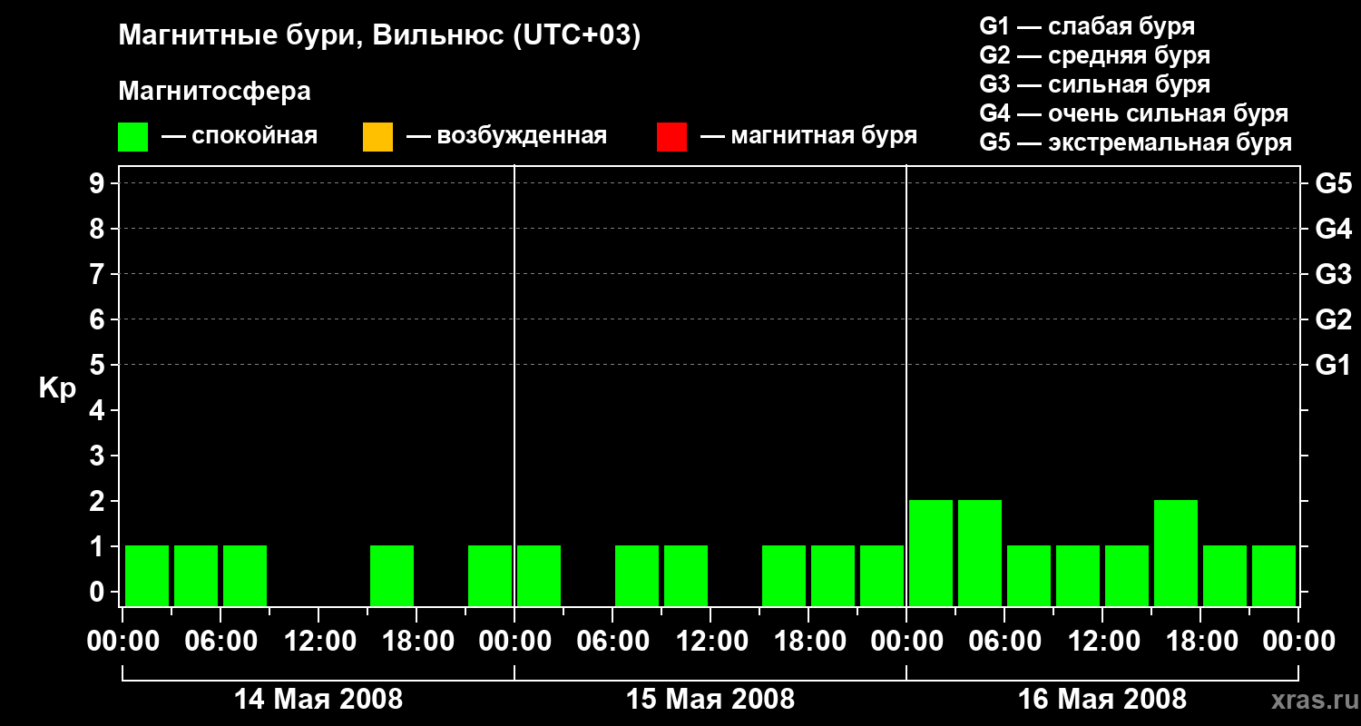Click the 18:00–21:00 bar on 16 Мая

(x=1225, y=575)
